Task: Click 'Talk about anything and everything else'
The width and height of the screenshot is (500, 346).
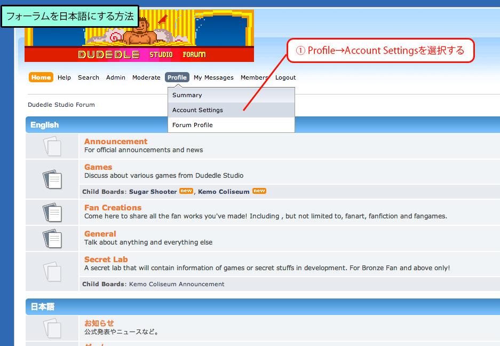Action: coord(148,242)
